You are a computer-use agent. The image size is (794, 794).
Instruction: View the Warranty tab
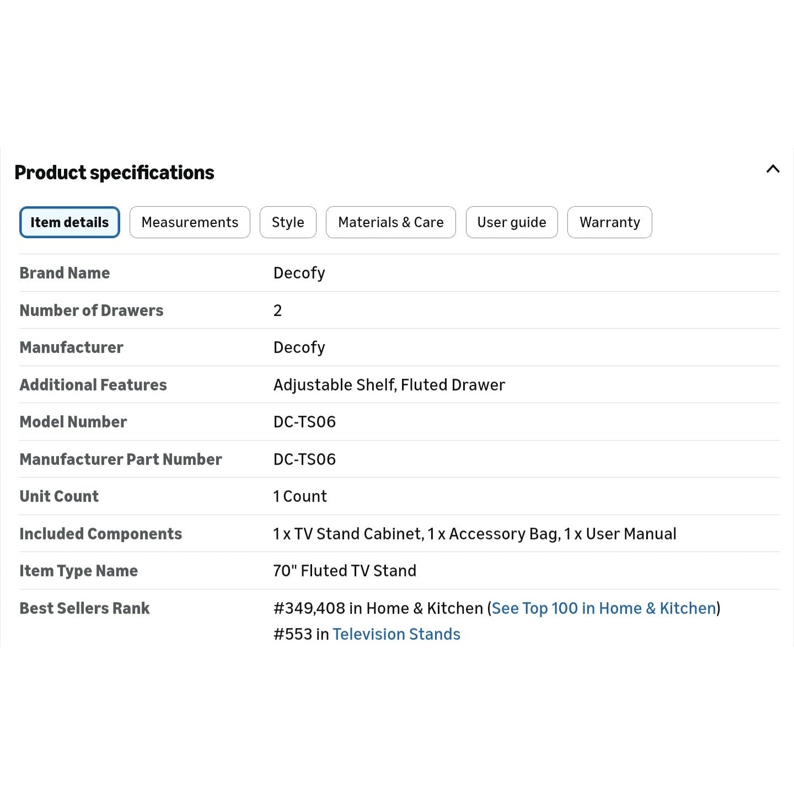tap(610, 222)
